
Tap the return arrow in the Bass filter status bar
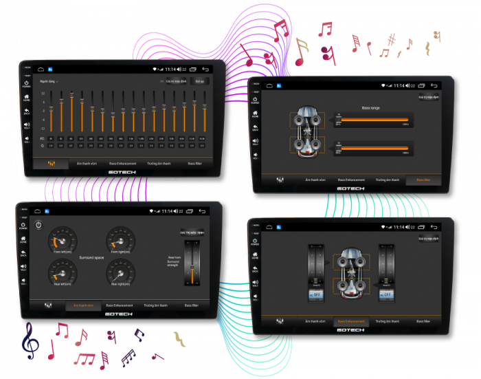coord(434,85)
